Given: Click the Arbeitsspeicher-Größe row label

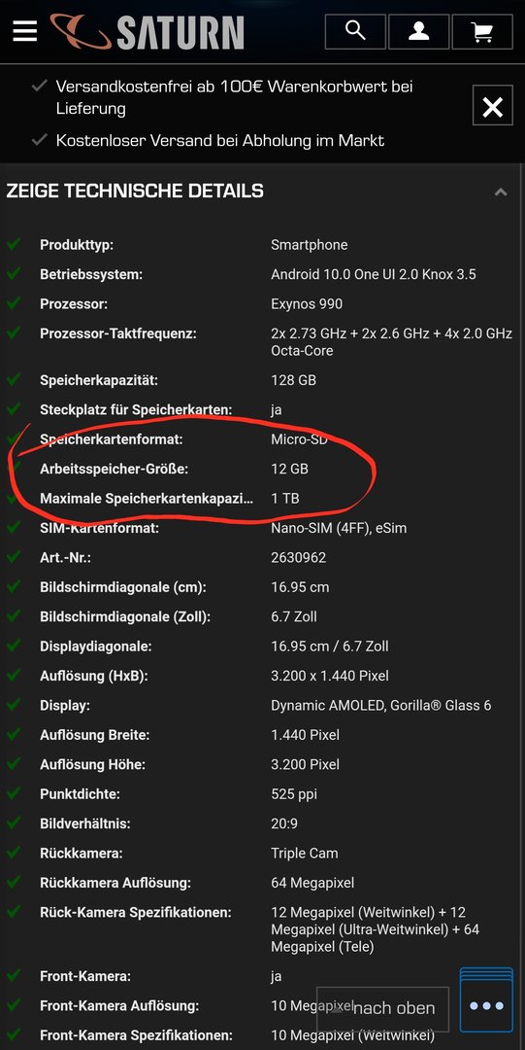Looking at the screenshot, I should [x=115, y=470].
